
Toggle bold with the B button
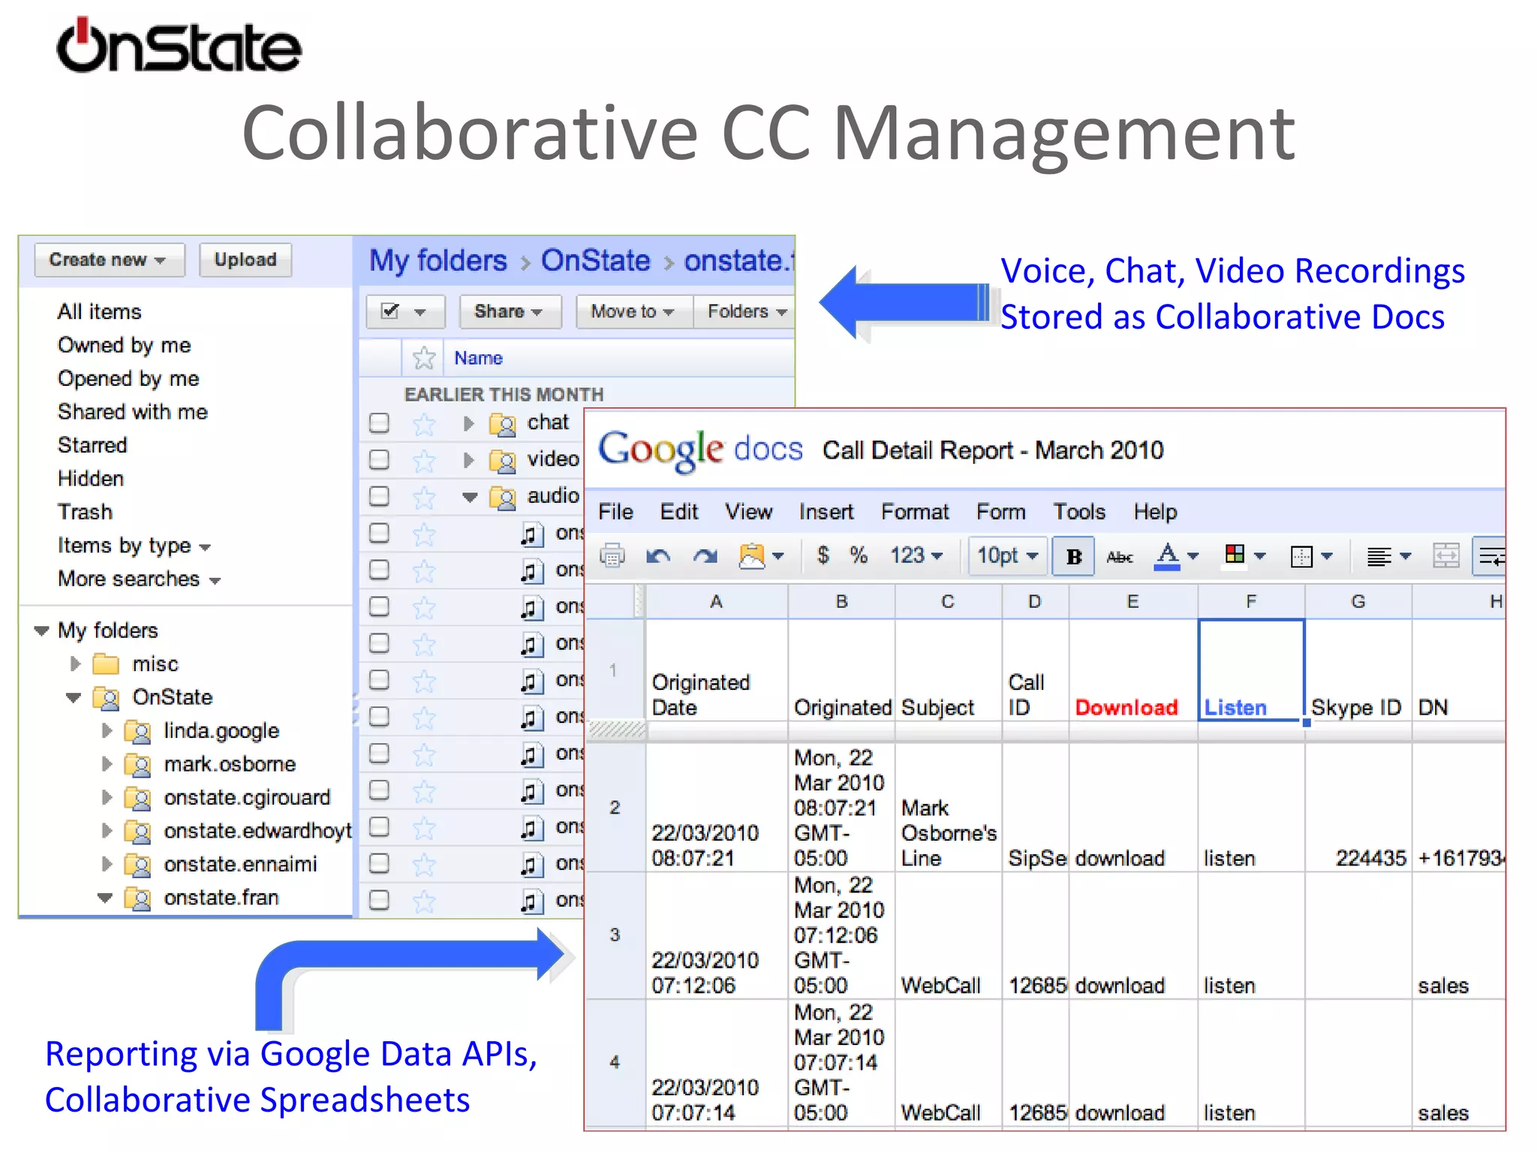1074,555
